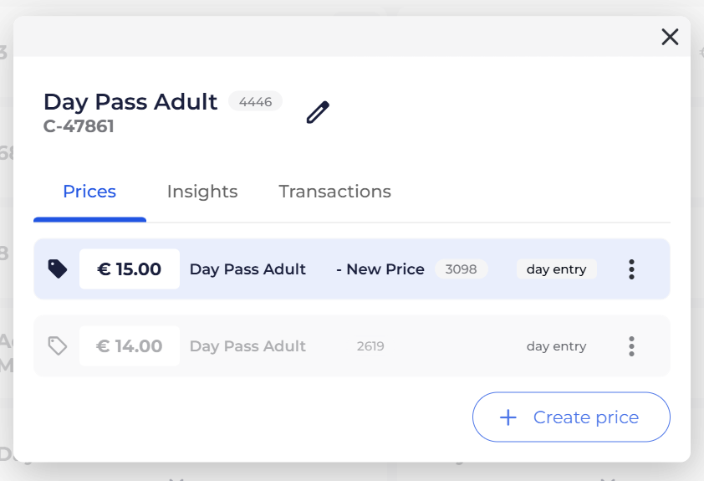This screenshot has height=481, width=704.
Task: Click the filled tag icon on €15.00 row
Action: [x=57, y=269]
